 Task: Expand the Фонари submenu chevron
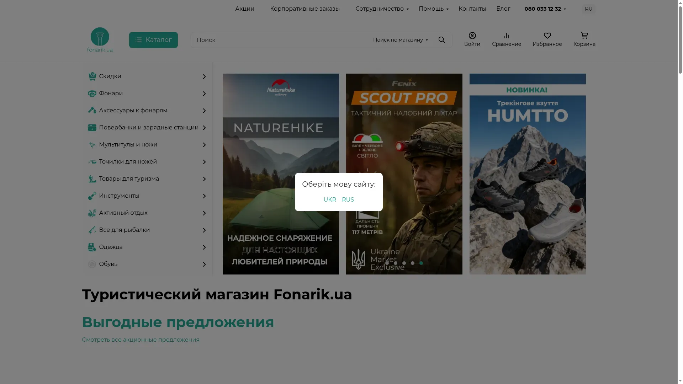[x=204, y=94]
